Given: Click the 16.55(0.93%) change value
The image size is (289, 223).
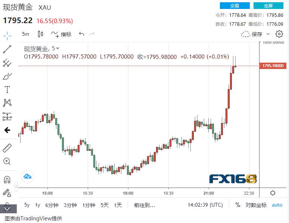Looking at the screenshot, I should tap(55, 21).
